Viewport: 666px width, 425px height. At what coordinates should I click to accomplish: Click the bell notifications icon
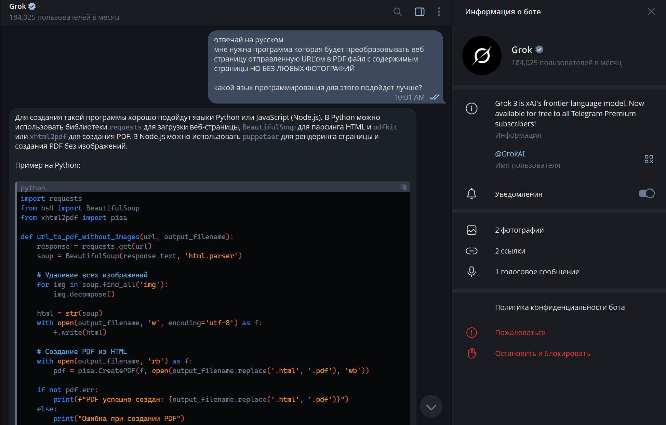(471, 194)
